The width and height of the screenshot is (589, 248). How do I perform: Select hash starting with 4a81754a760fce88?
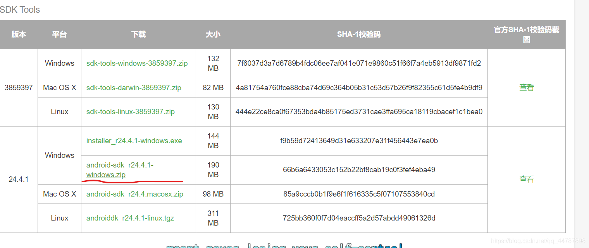click(359, 87)
